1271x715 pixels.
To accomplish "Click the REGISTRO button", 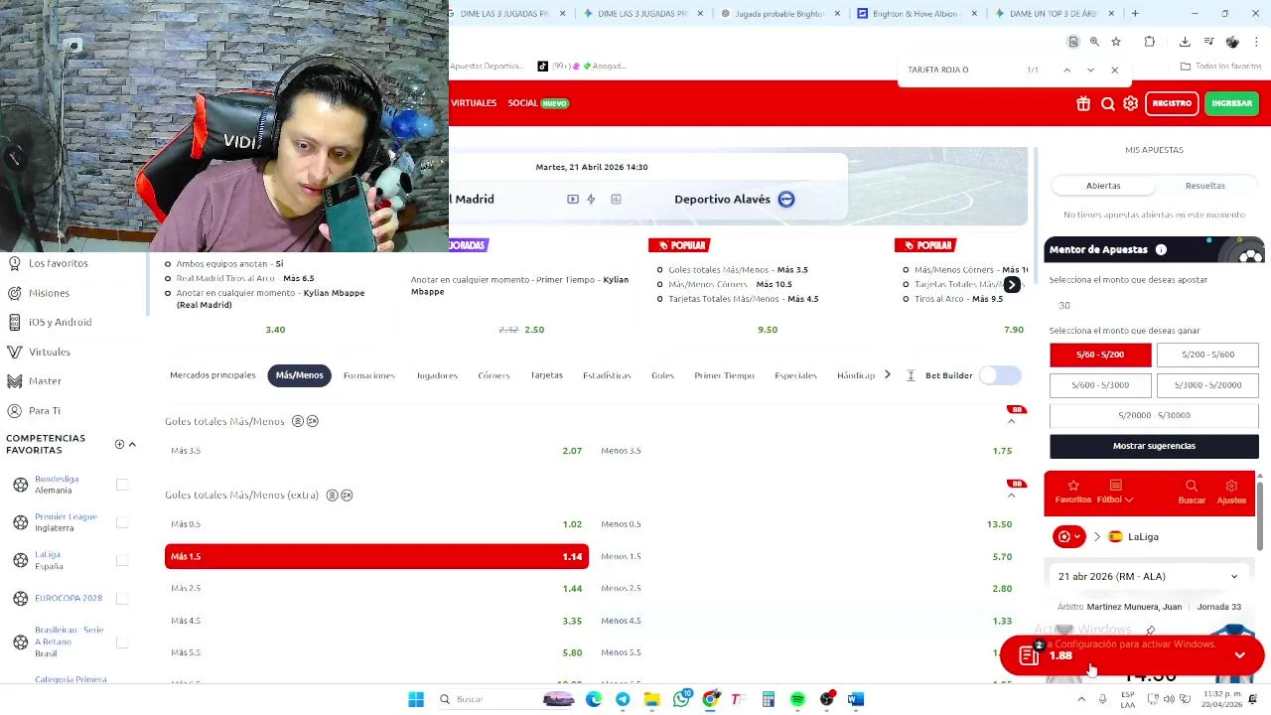I will click(1172, 103).
